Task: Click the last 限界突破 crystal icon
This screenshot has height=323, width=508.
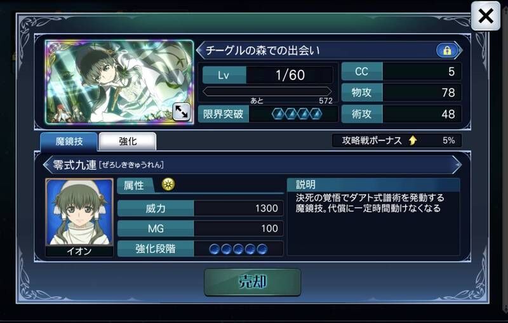Action: click(316, 114)
